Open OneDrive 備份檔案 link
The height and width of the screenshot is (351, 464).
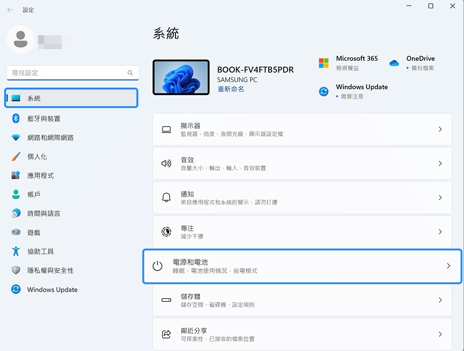pyautogui.click(x=423, y=68)
